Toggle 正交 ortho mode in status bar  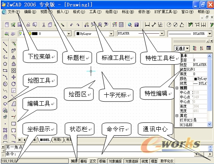pyautogui.click(x=93, y=161)
